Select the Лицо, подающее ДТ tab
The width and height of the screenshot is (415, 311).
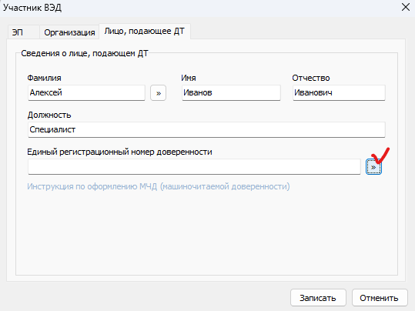coord(145,32)
